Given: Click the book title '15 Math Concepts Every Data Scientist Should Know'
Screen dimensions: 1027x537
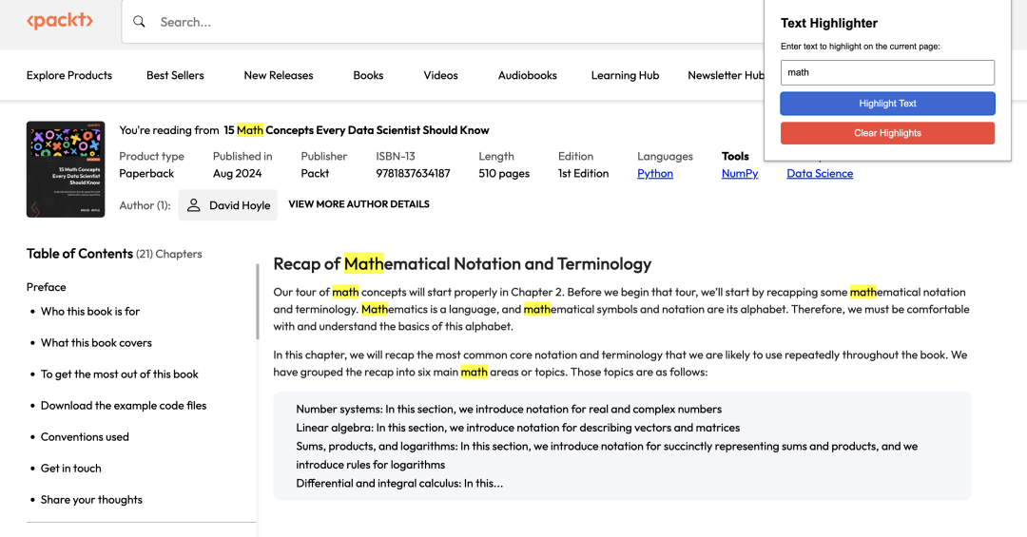Looking at the screenshot, I should 357,130.
